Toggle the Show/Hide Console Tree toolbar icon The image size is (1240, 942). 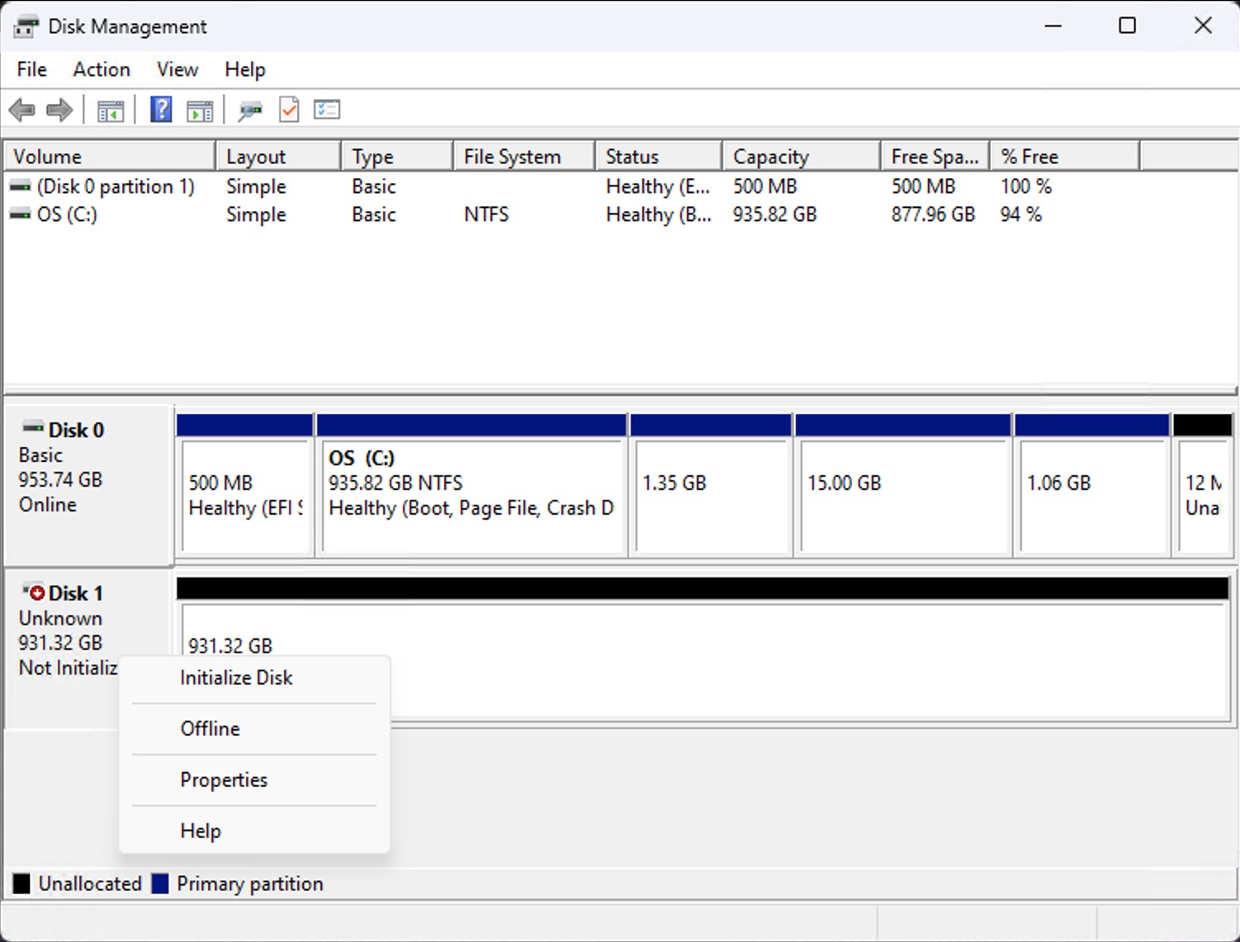click(x=111, y=110)
